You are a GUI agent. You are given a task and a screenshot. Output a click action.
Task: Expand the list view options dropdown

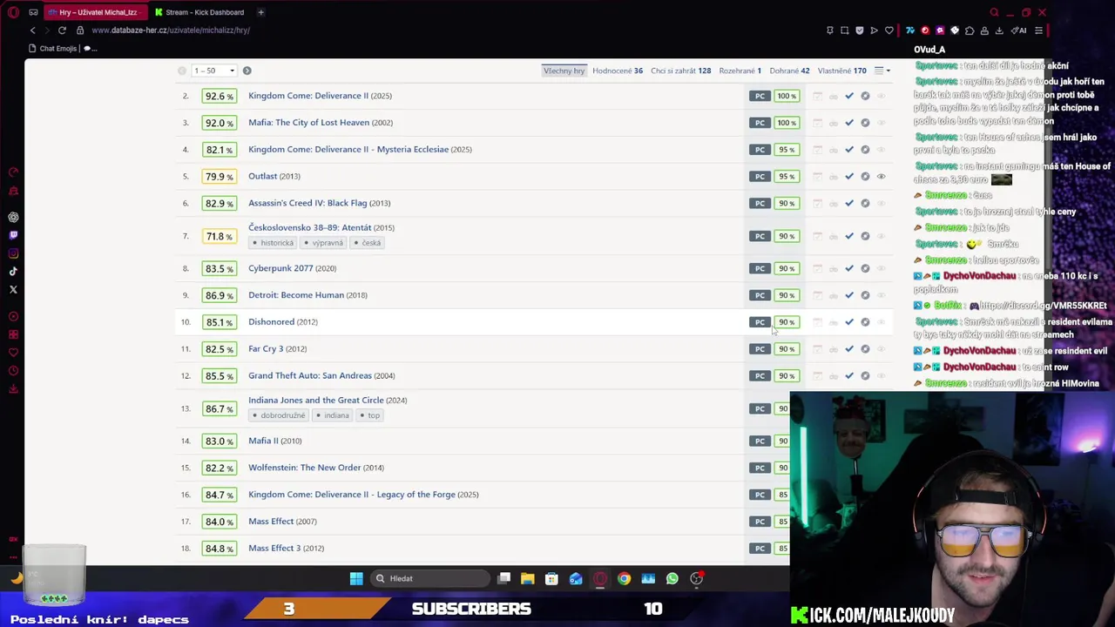tap(882, 71)
